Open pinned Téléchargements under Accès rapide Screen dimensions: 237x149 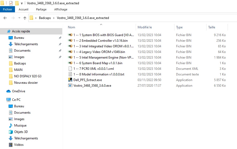click(x=26, y=44)
